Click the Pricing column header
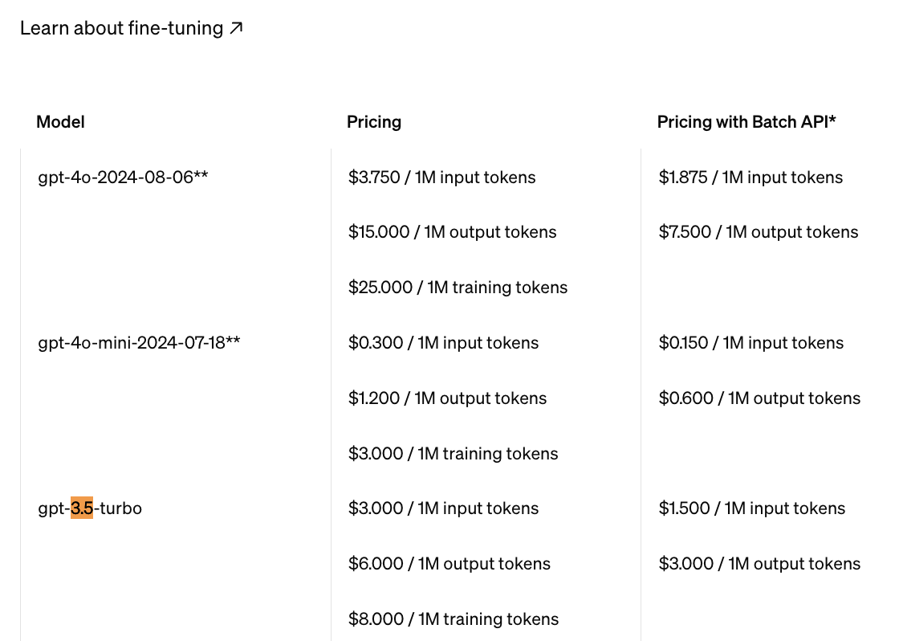The width and height of the screenshot is (899, 641). 374,122
